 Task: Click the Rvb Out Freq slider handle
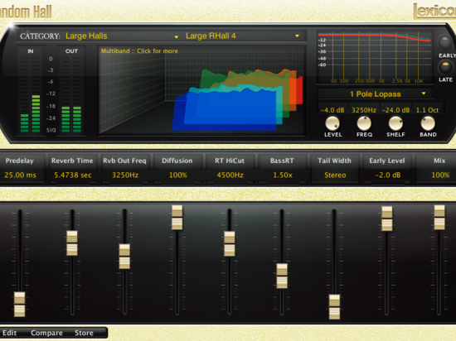click(124, 257)
